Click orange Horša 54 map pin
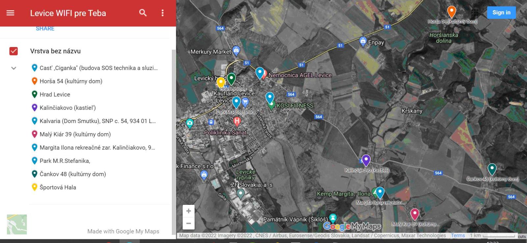Screen dimensions: 527x243 [x=452, y=12]
